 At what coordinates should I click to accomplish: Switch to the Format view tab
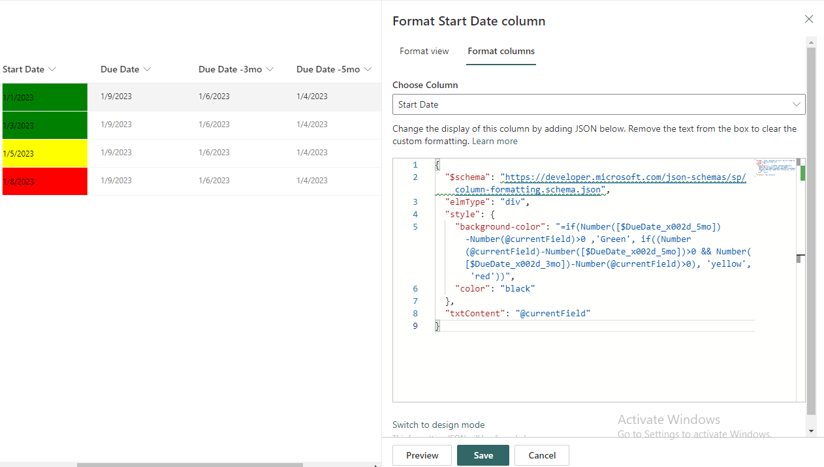tap(424, 51)
